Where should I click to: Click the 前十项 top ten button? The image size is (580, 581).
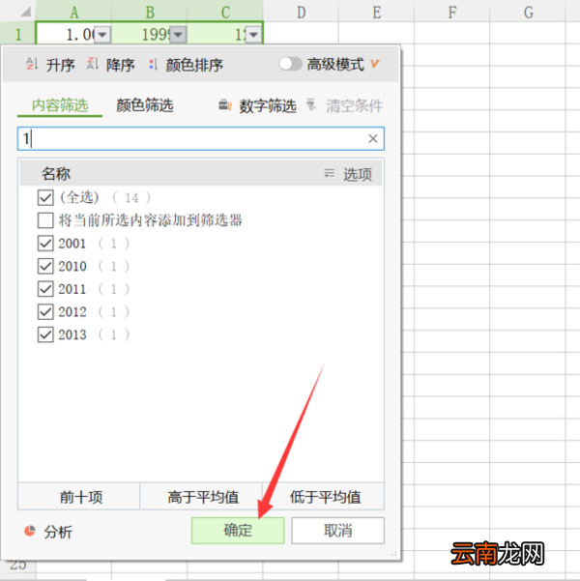pos(81,497)
